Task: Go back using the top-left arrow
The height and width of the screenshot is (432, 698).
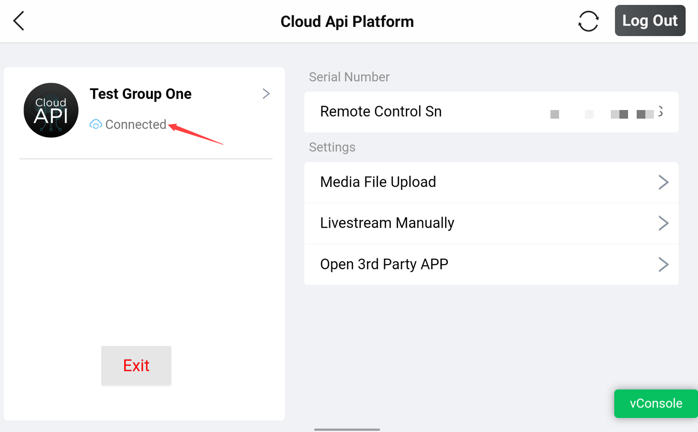Action: pyautogui.click(x=19, y=21)
